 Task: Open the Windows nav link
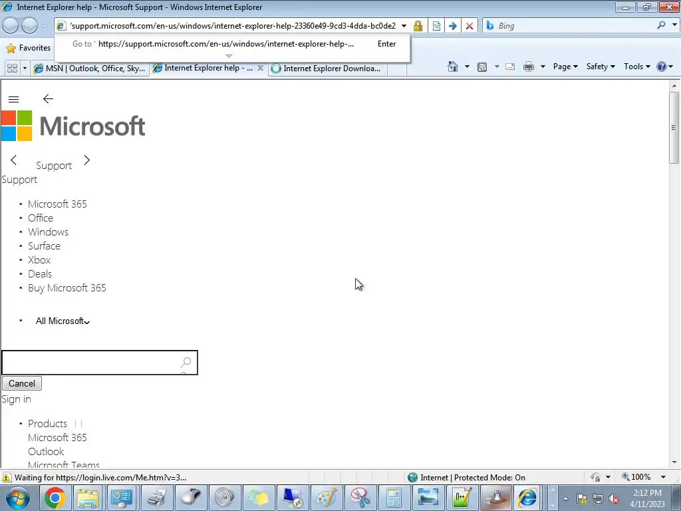tap(48, 232)
